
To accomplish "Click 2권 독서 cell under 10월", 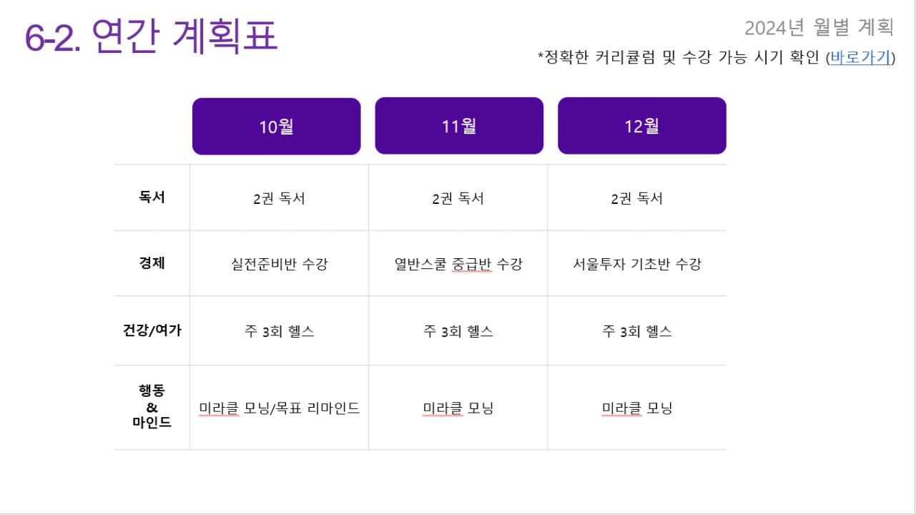I will [280, 197].
